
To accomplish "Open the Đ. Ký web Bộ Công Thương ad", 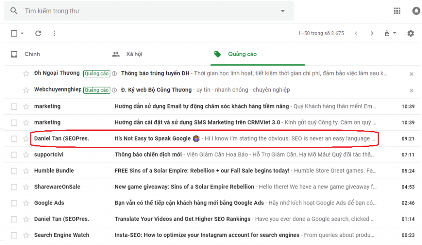I will 156,90.
